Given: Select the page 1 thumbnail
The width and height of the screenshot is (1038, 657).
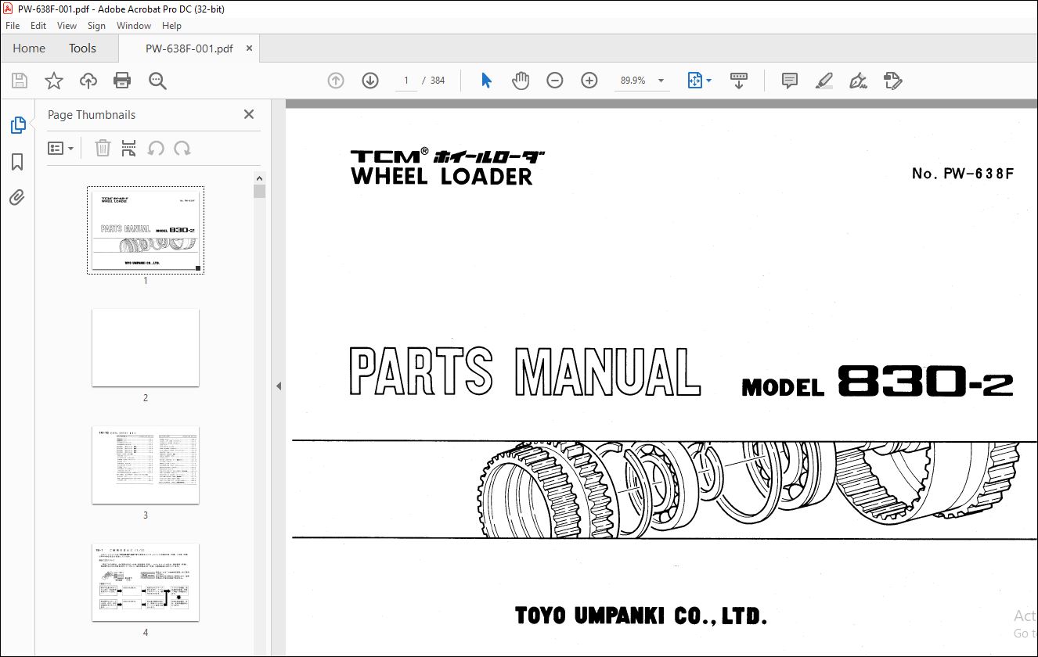Looking at the screenshot, I should click(x=146, y=231).
